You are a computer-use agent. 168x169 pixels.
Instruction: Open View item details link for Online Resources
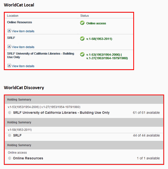23,31
